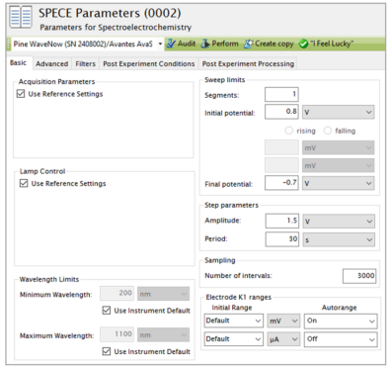Viewport: 391px width, 370px height.
Task: Open the µA unit dropdown
Action: click(x=283, y=339)
